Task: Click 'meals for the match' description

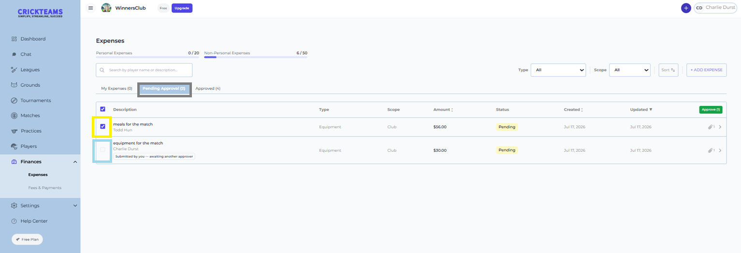Action: pos(133,124)
